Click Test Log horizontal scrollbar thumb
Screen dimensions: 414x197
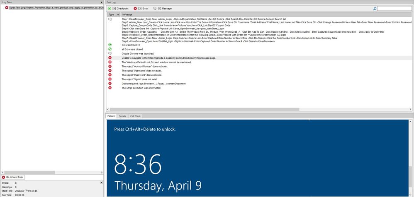205,109
